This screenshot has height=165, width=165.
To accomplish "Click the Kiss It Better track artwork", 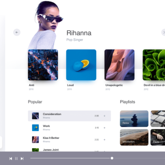I will 35,140.
